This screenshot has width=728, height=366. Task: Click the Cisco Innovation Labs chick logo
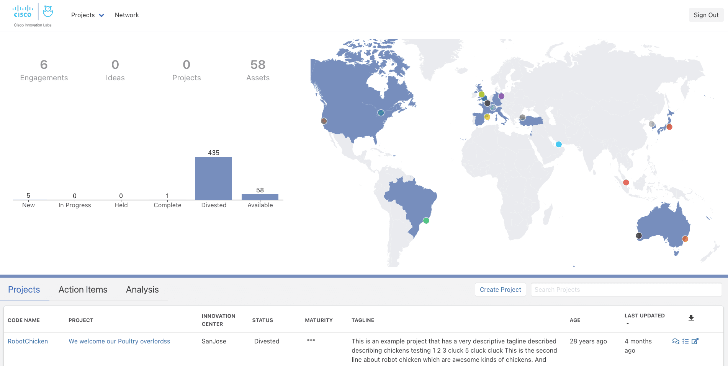(47, 11)
